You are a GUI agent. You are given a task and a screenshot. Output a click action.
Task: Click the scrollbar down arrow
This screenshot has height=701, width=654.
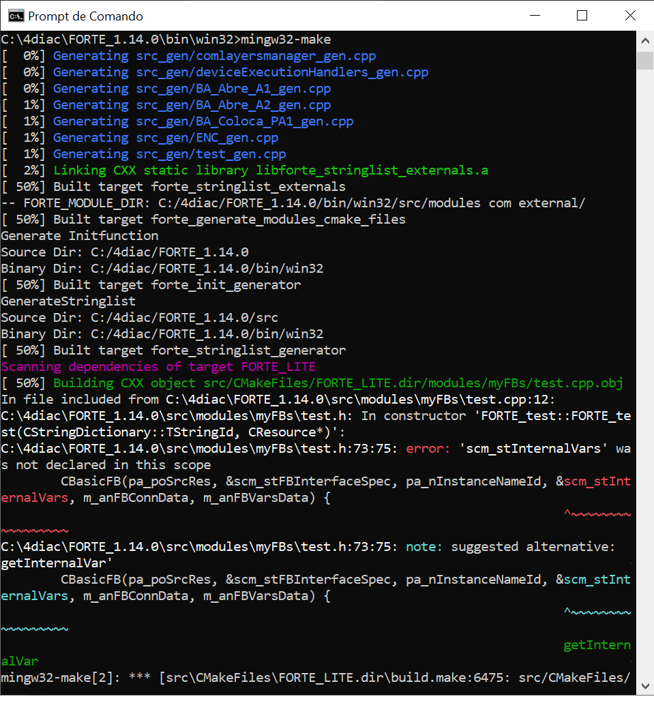(645, 686)
